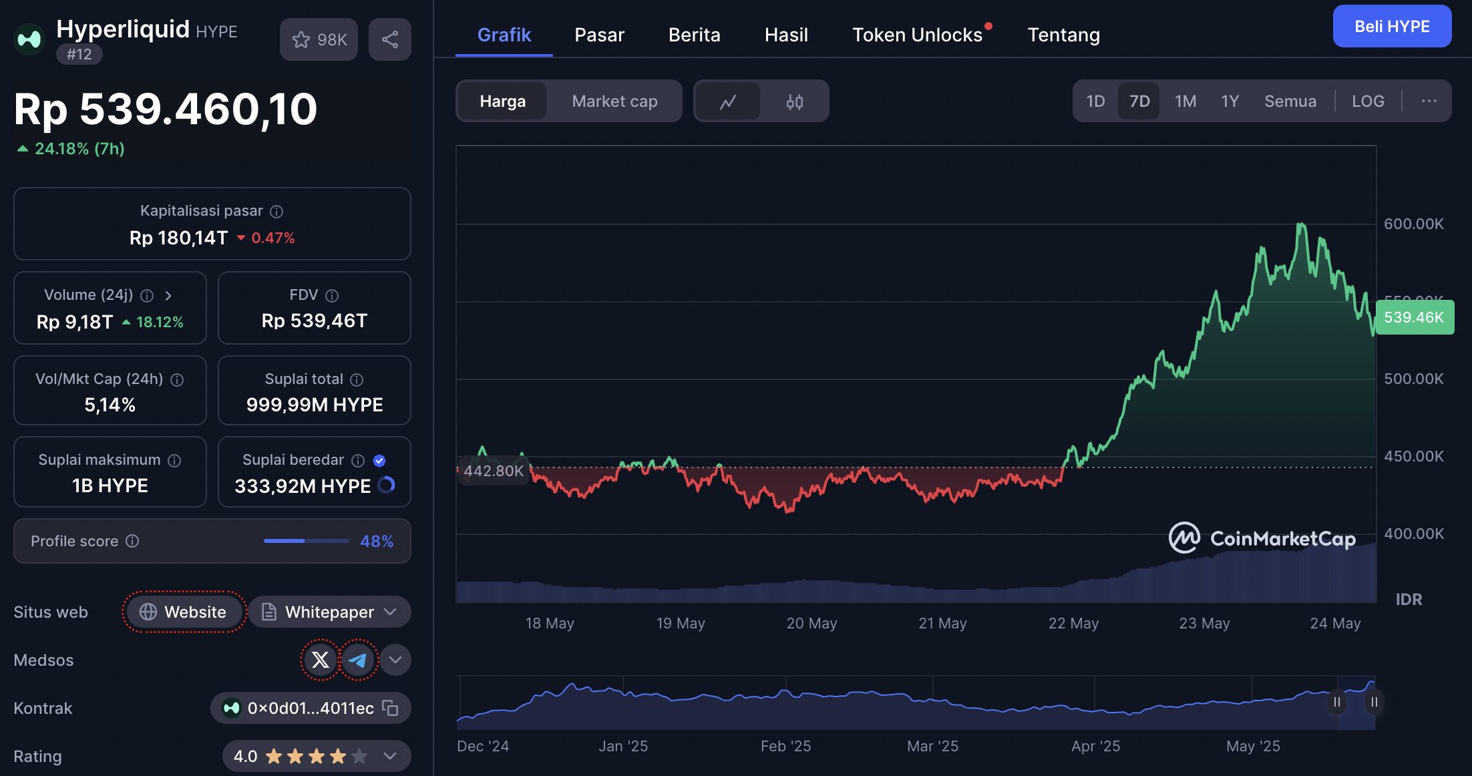Screen dimensions: 1472x776
Task: Open the Telegram social link
Action: pyautogui.click(x=358, y=660)
